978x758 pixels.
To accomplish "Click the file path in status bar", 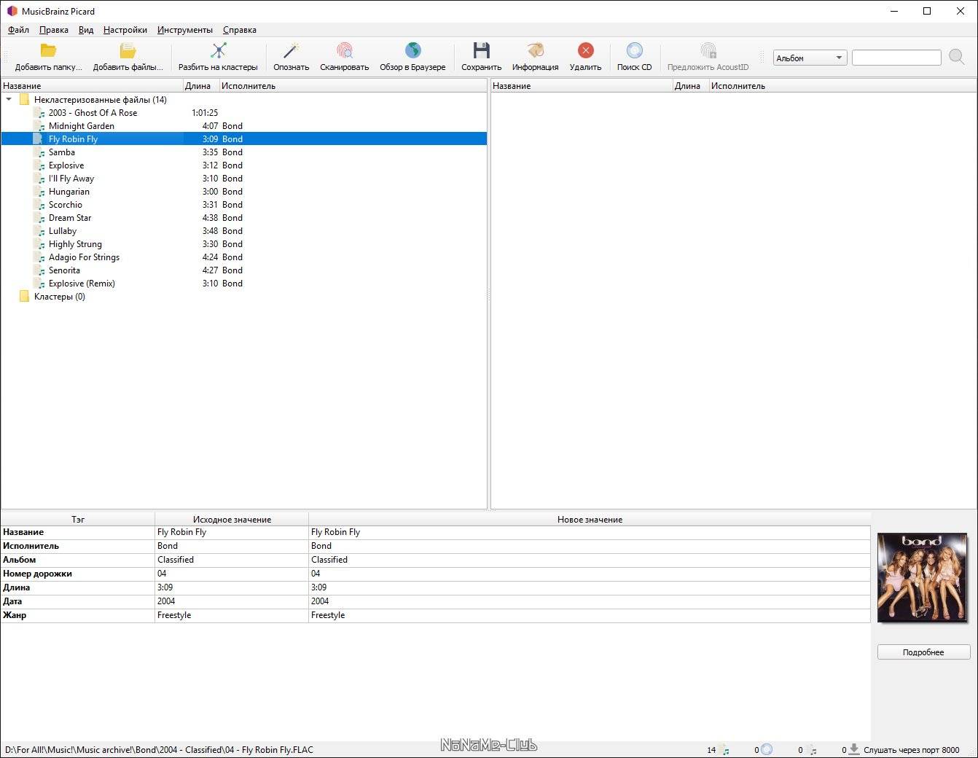I will [159, 749].
